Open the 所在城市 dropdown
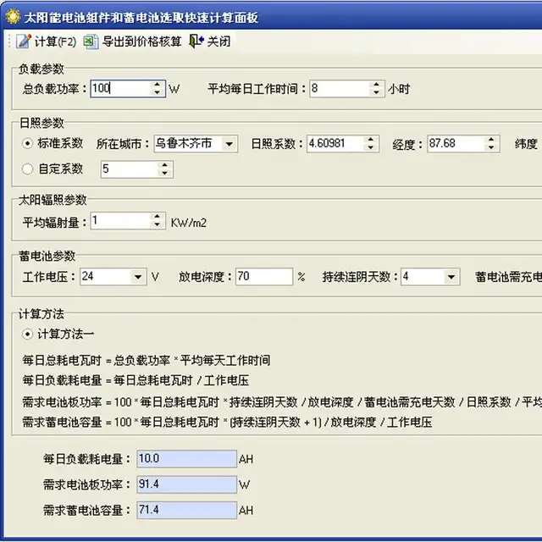 point(230,144)
